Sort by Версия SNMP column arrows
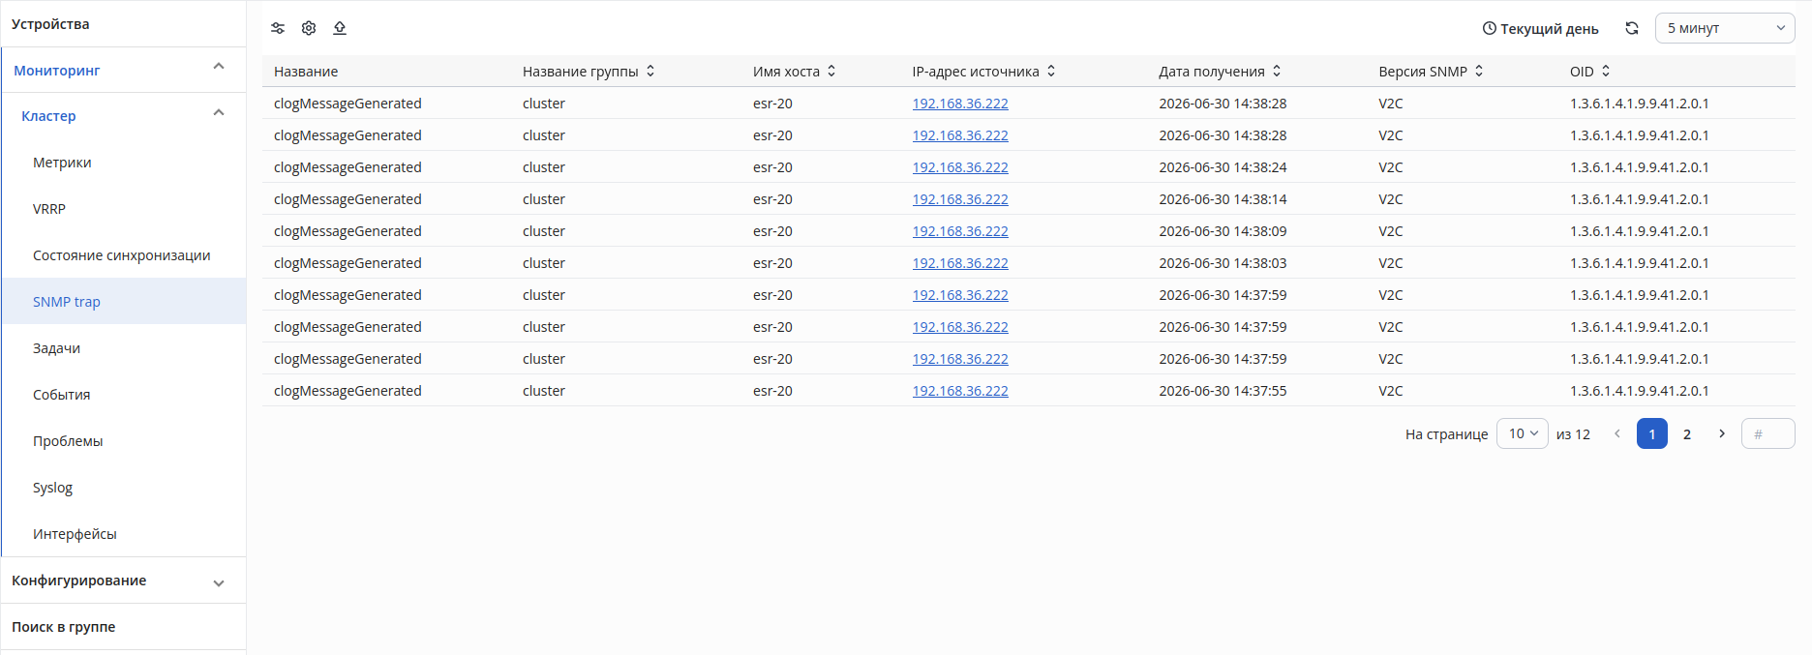Screen dimensions: 1812x655 tap(1479, 71)
